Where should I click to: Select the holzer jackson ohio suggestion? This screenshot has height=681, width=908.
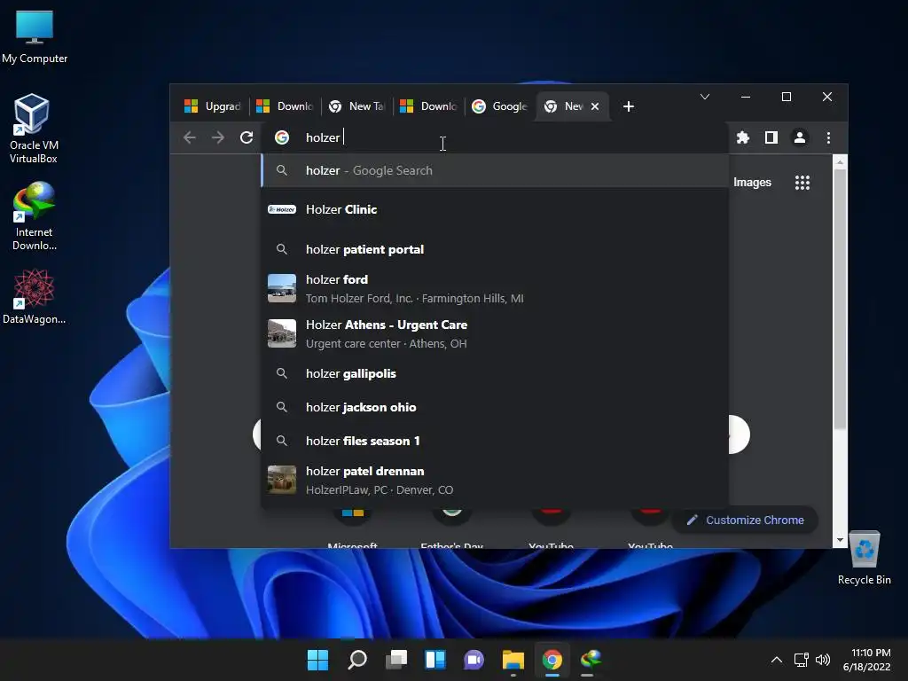pos(495,407)
